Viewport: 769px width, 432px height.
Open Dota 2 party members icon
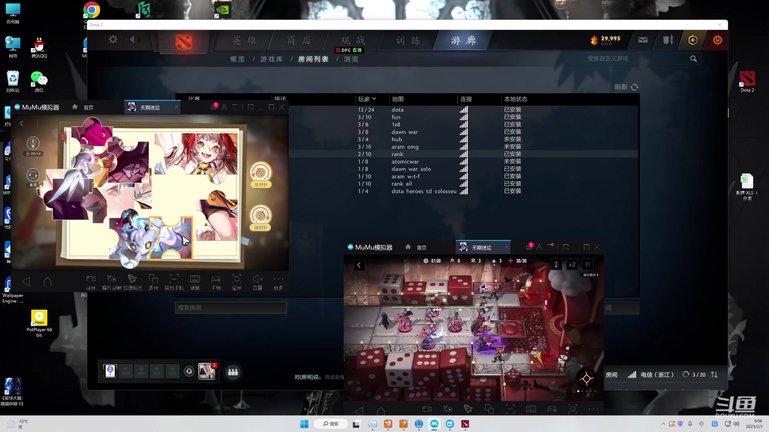(233, 372)
